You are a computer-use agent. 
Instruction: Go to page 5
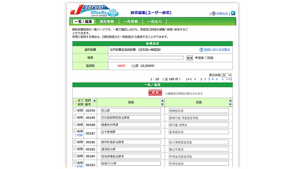217,79
